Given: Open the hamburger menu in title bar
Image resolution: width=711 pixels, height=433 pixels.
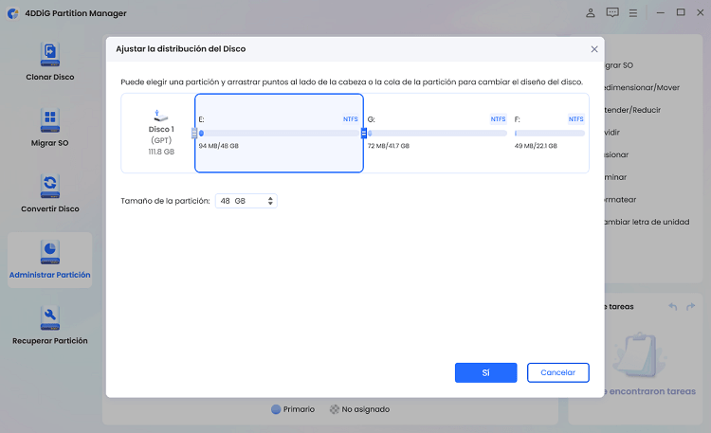Looking at the screenshot, I should 633,13.
